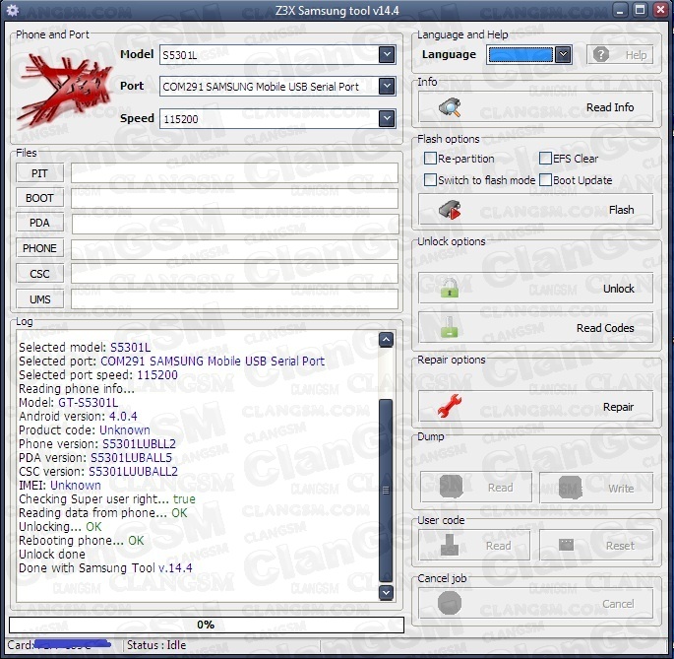674x659 pixels.
Task: Tick the Boot Update checkbox
Action: pos(545,180)
